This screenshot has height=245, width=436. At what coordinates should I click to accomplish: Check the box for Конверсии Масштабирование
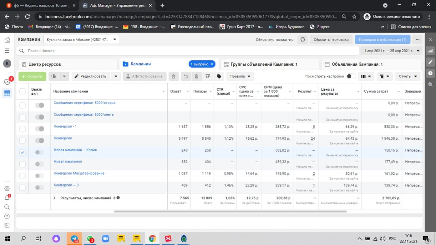click(x=23, y=176)
